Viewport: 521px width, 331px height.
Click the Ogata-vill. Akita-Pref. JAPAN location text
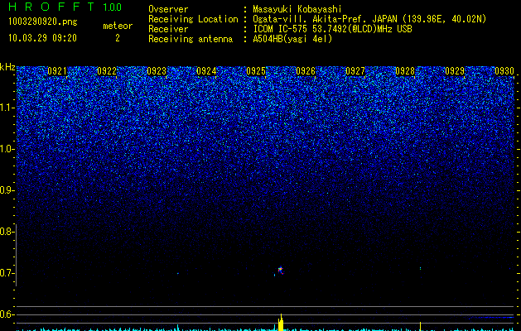369,19
